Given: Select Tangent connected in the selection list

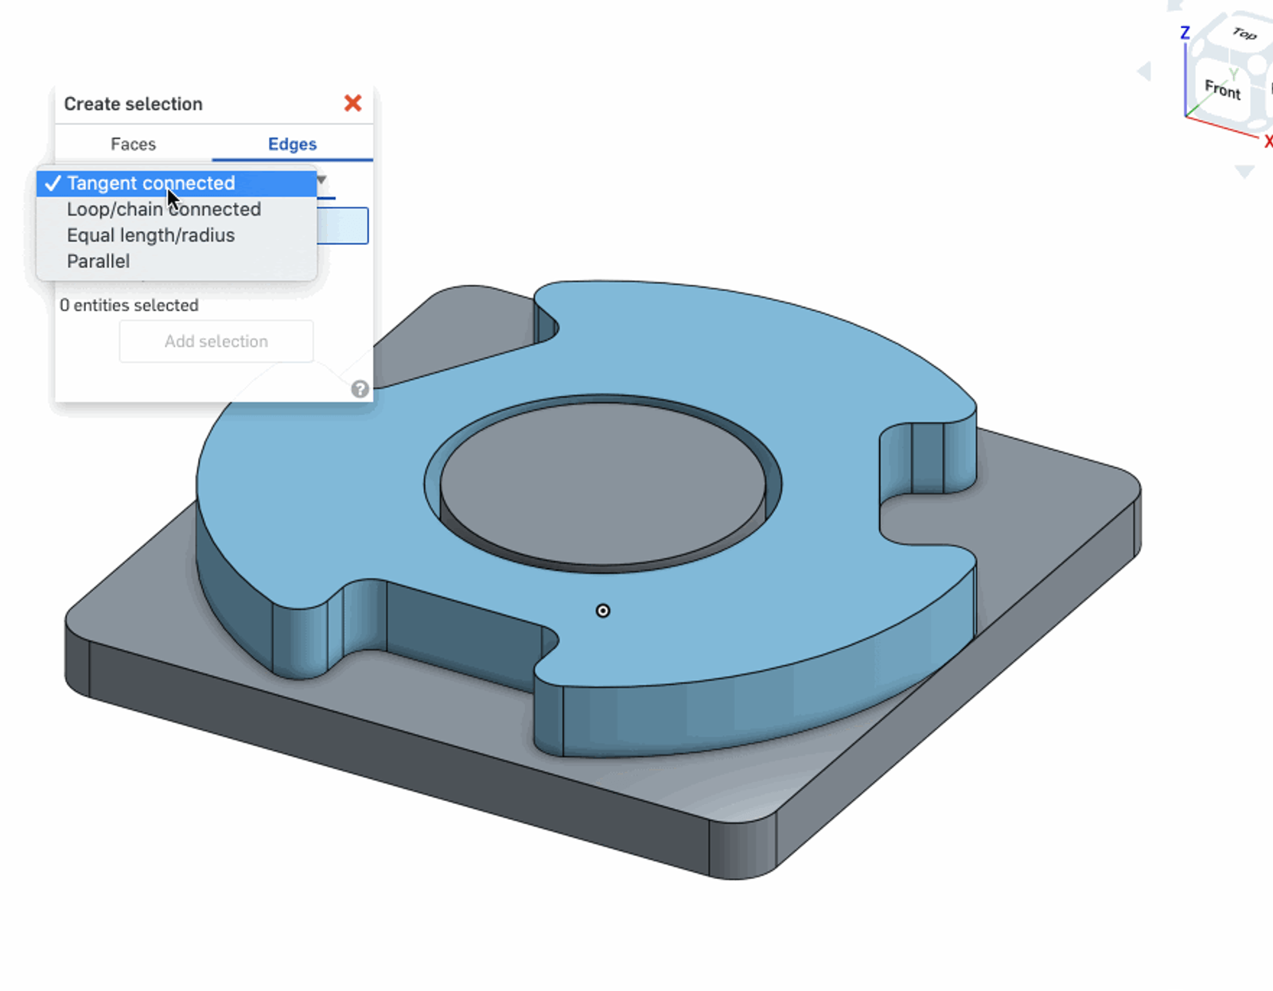Looking at the screenshot, I should tap(151, 183).
